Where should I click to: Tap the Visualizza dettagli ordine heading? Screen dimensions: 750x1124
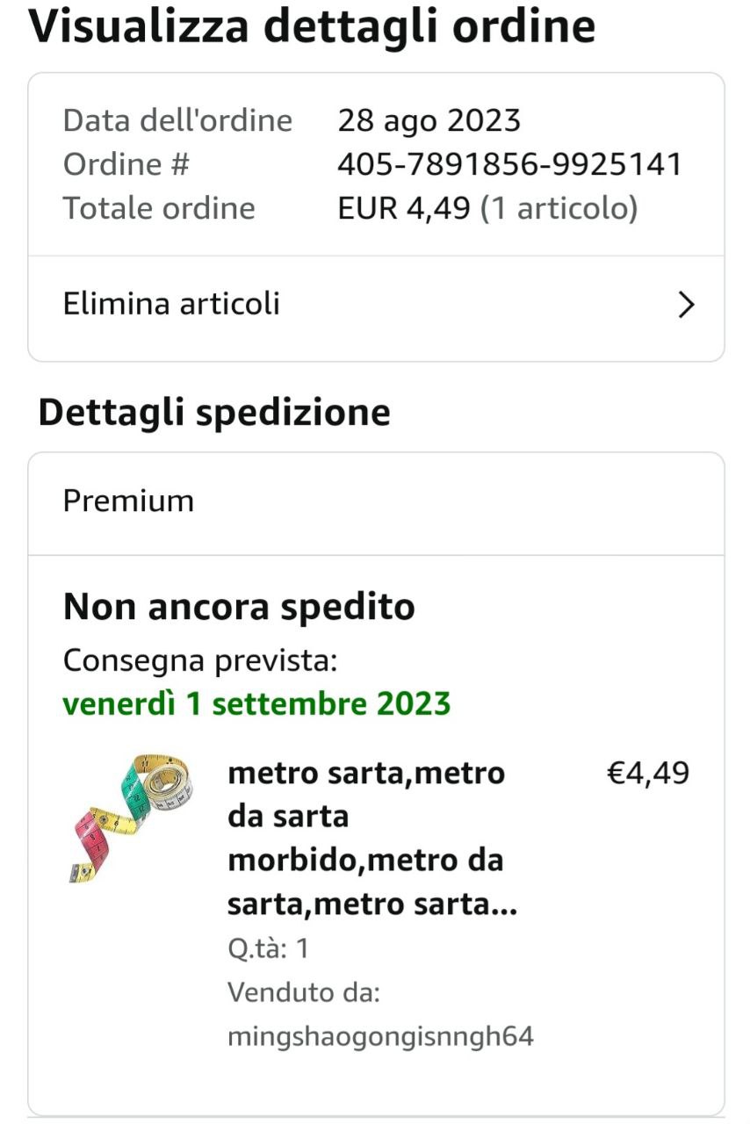coord(312,27)
